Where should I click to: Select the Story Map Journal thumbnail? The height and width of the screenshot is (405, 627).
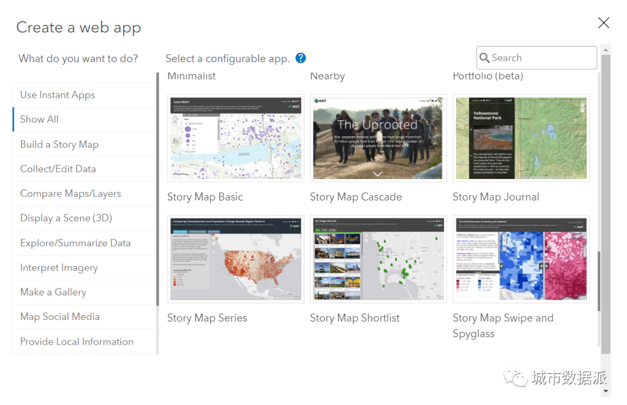pos(521,138)
